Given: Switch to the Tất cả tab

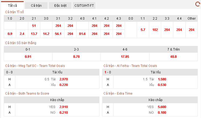Looking at the screenshot, I should [12, 5].
